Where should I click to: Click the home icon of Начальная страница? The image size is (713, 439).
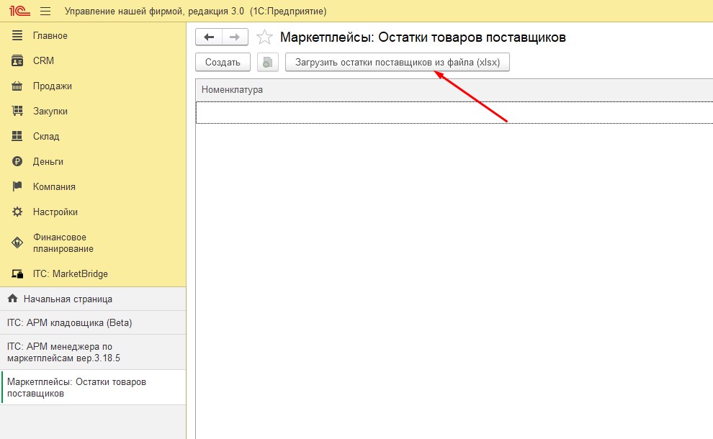point(13,299)
